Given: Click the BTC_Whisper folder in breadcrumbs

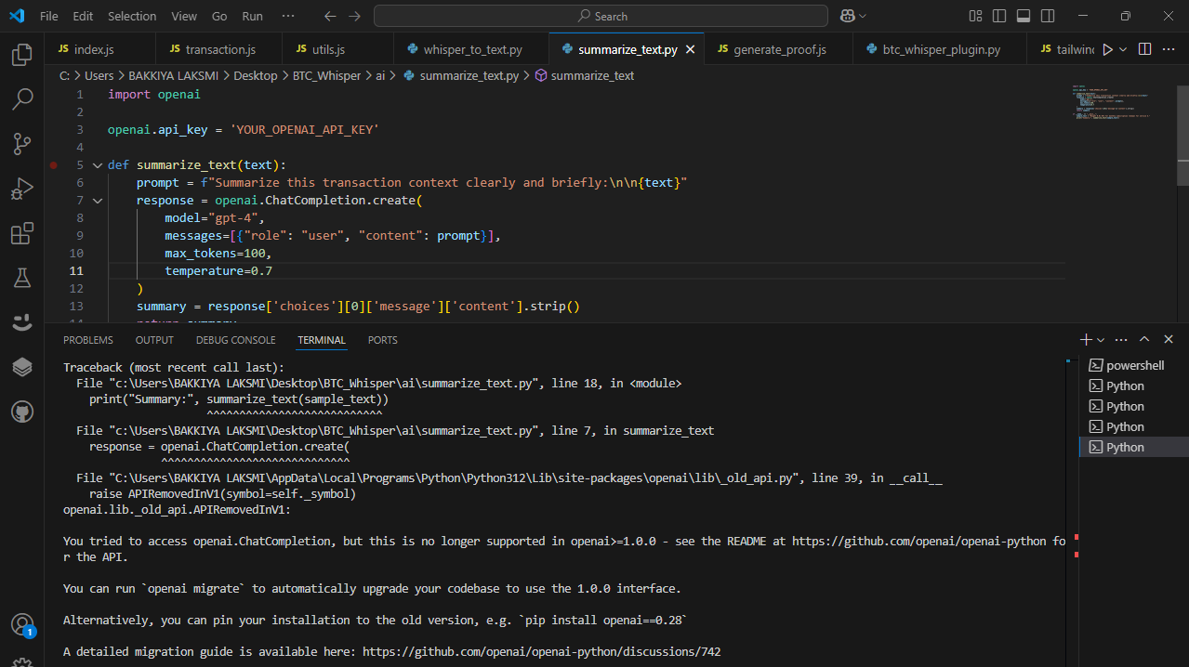Looking at the screenshot, I should 326,75.
